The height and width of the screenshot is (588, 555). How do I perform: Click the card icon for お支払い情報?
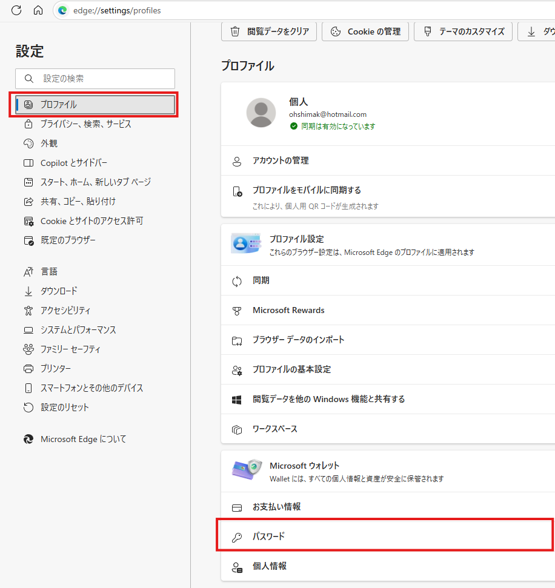237,507
